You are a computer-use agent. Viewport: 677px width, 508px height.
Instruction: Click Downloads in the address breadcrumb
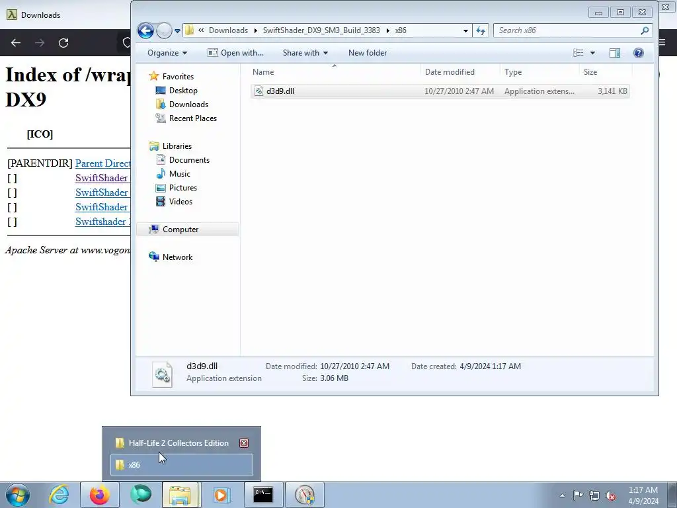point(228,30)
